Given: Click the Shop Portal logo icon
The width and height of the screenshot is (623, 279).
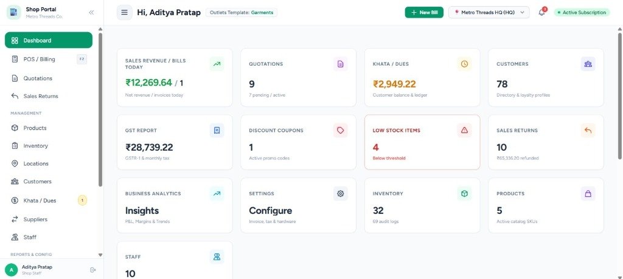Looking at the screenshot, I should click(14, 12).
